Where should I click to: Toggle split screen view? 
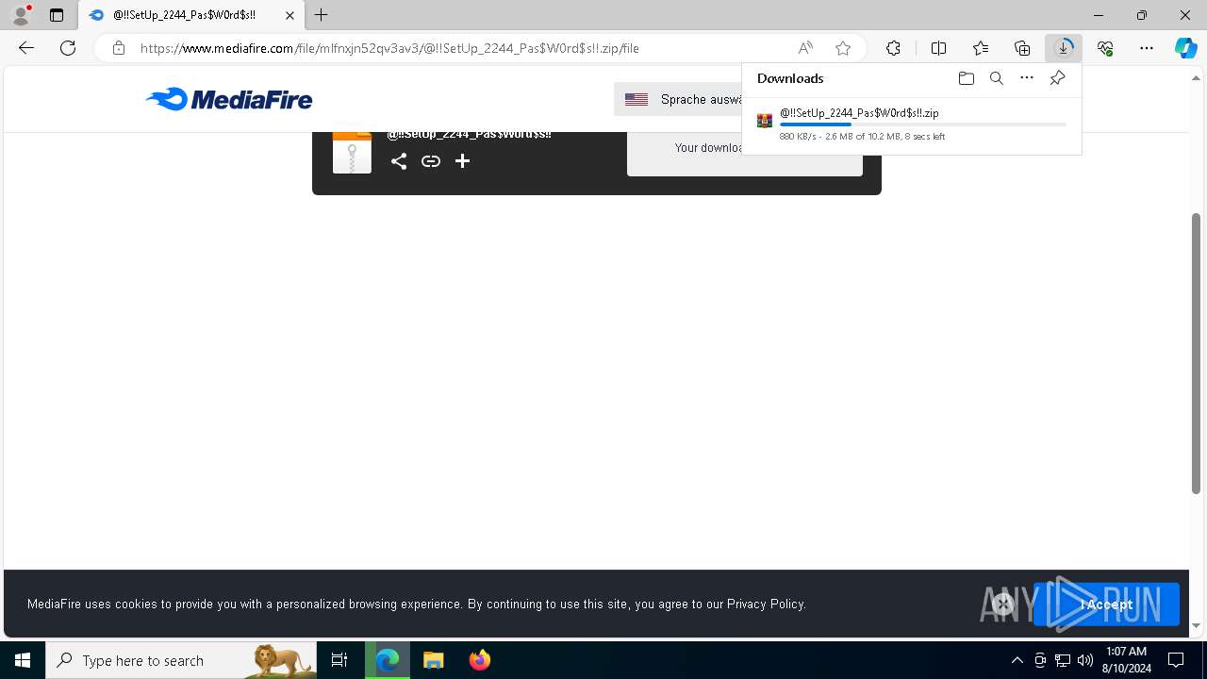point(938,48)
